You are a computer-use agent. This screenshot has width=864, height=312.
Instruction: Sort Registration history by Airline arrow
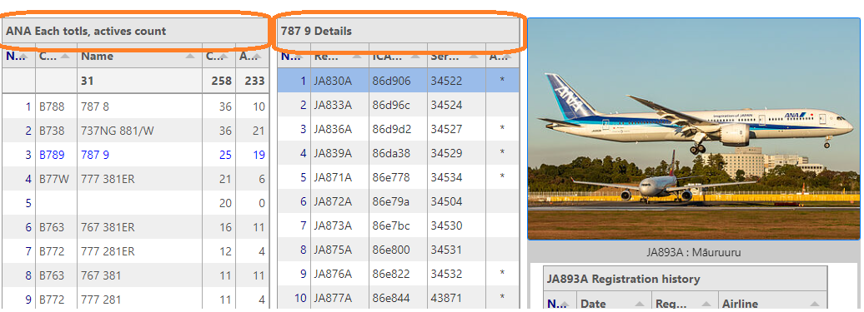coord(816,304)
